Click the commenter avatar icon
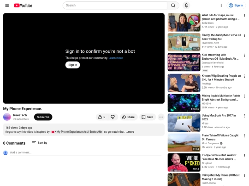249x186 pixels. 6,153
